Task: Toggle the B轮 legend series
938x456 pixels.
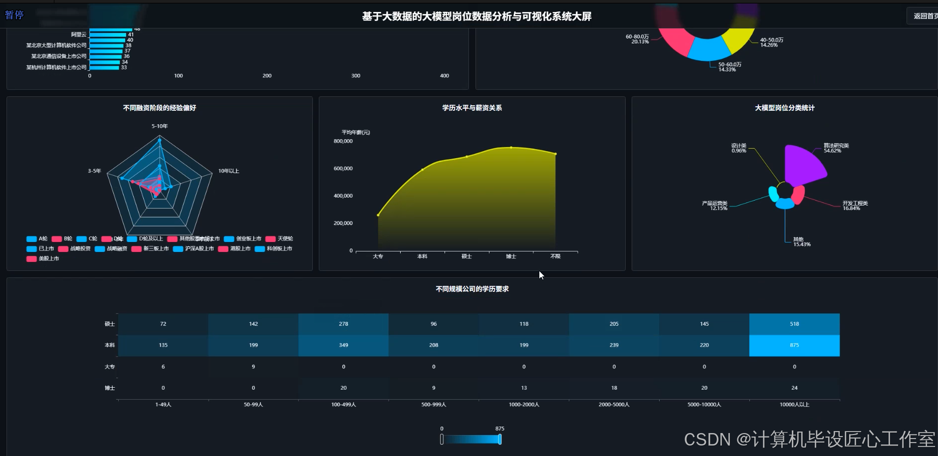Action: click(x=62, y=238)
